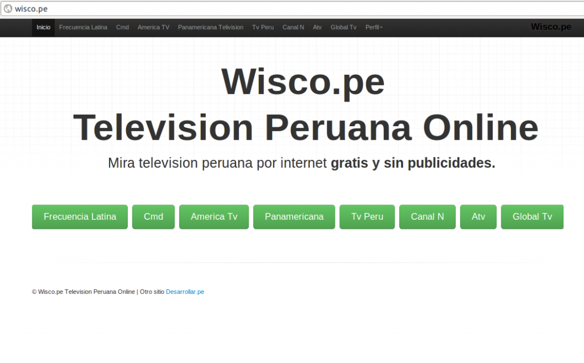Open Atv from the top navbar
Screen dimensions: 584x363
(317, 27)
